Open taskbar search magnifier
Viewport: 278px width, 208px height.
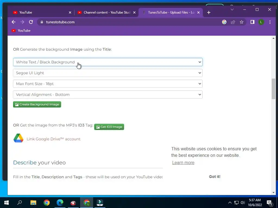tap(20, 202)
